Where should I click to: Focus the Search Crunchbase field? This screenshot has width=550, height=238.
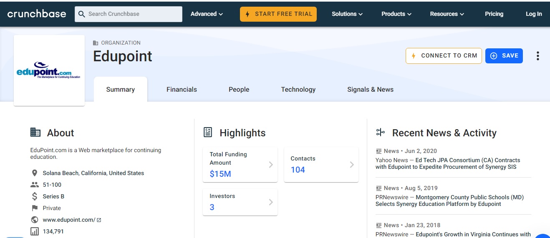click(129, 14)
